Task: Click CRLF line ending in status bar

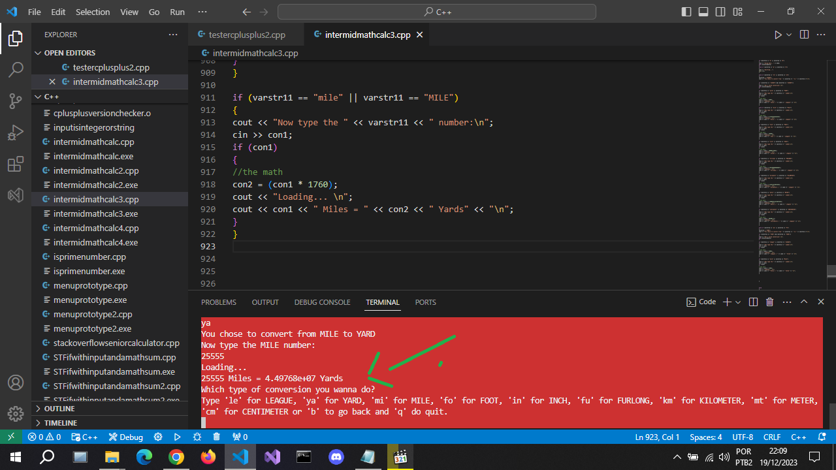Action: [x=772, y=437]
